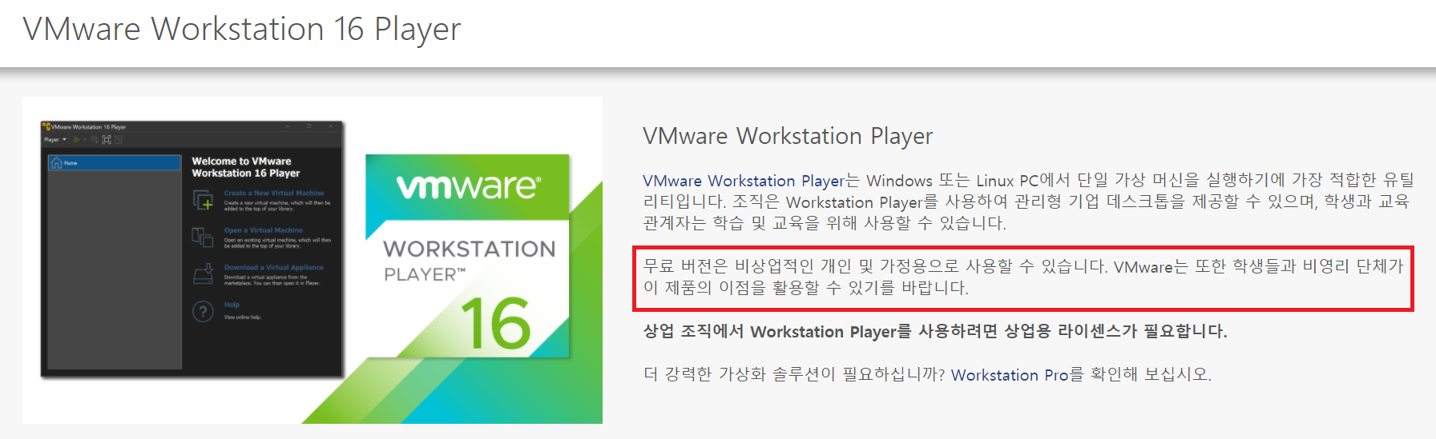
Task: Click the WORKSTATION PLAYER label on the product box
Action: tap(469, 261)
